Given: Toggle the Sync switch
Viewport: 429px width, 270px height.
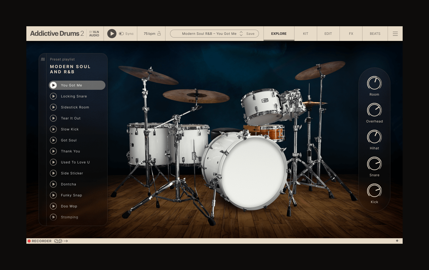Looking at the screenshot, I should pos(121,34).
